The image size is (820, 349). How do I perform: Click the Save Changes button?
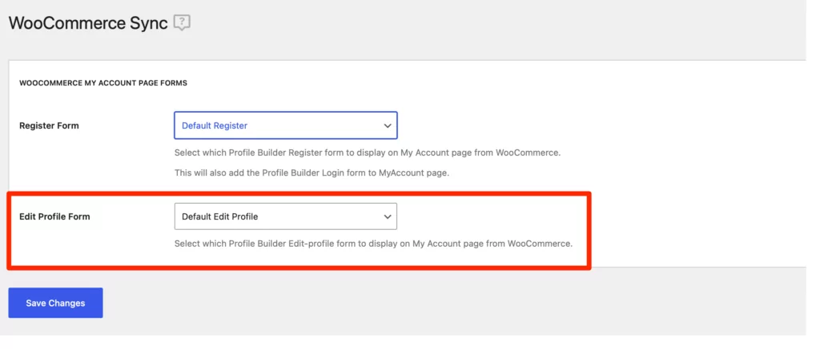coord(55,303)
